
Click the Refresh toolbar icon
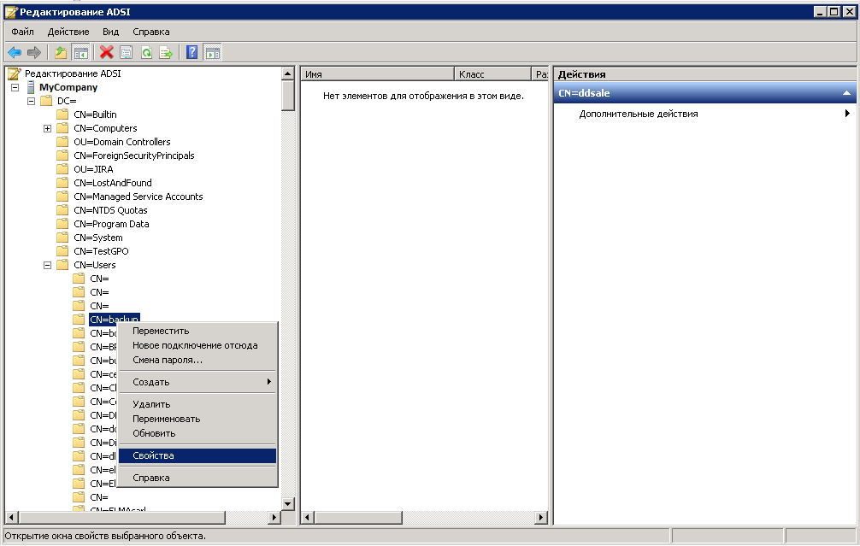pyautogui.click(x=146, y=52)
